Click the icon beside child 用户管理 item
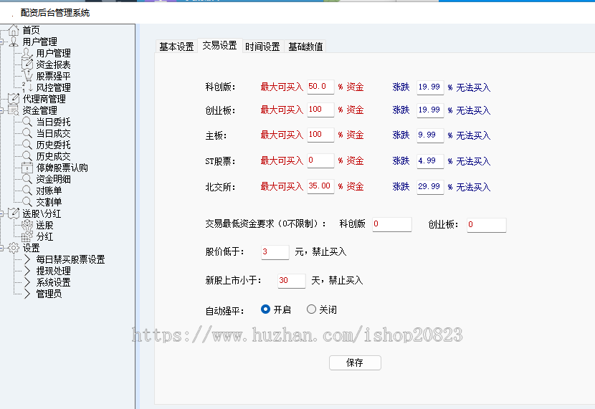 (x=27, y=53)
